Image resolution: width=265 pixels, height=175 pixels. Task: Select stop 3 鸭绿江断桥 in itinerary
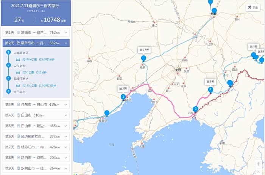(21, 79)
